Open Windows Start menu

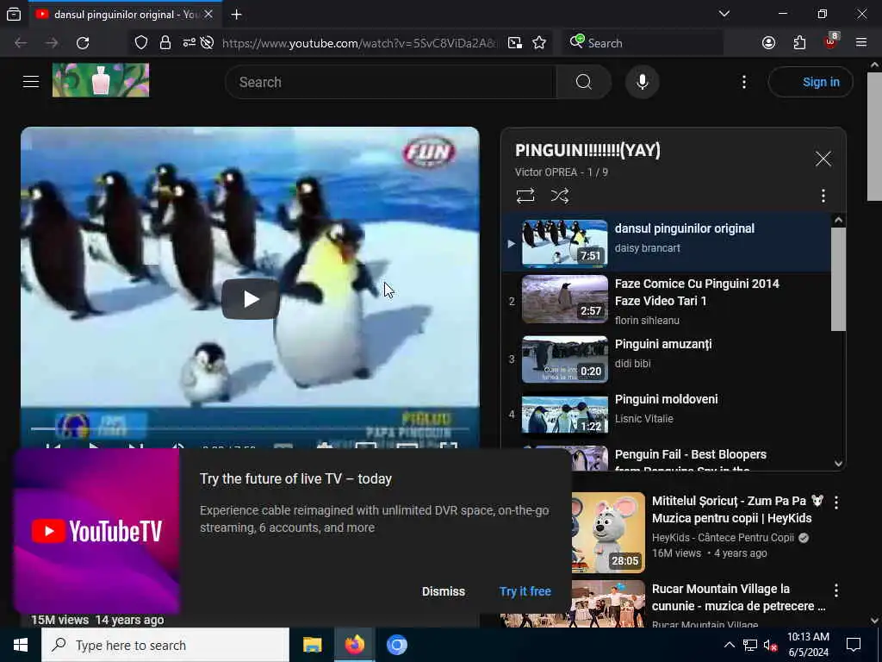21,645
